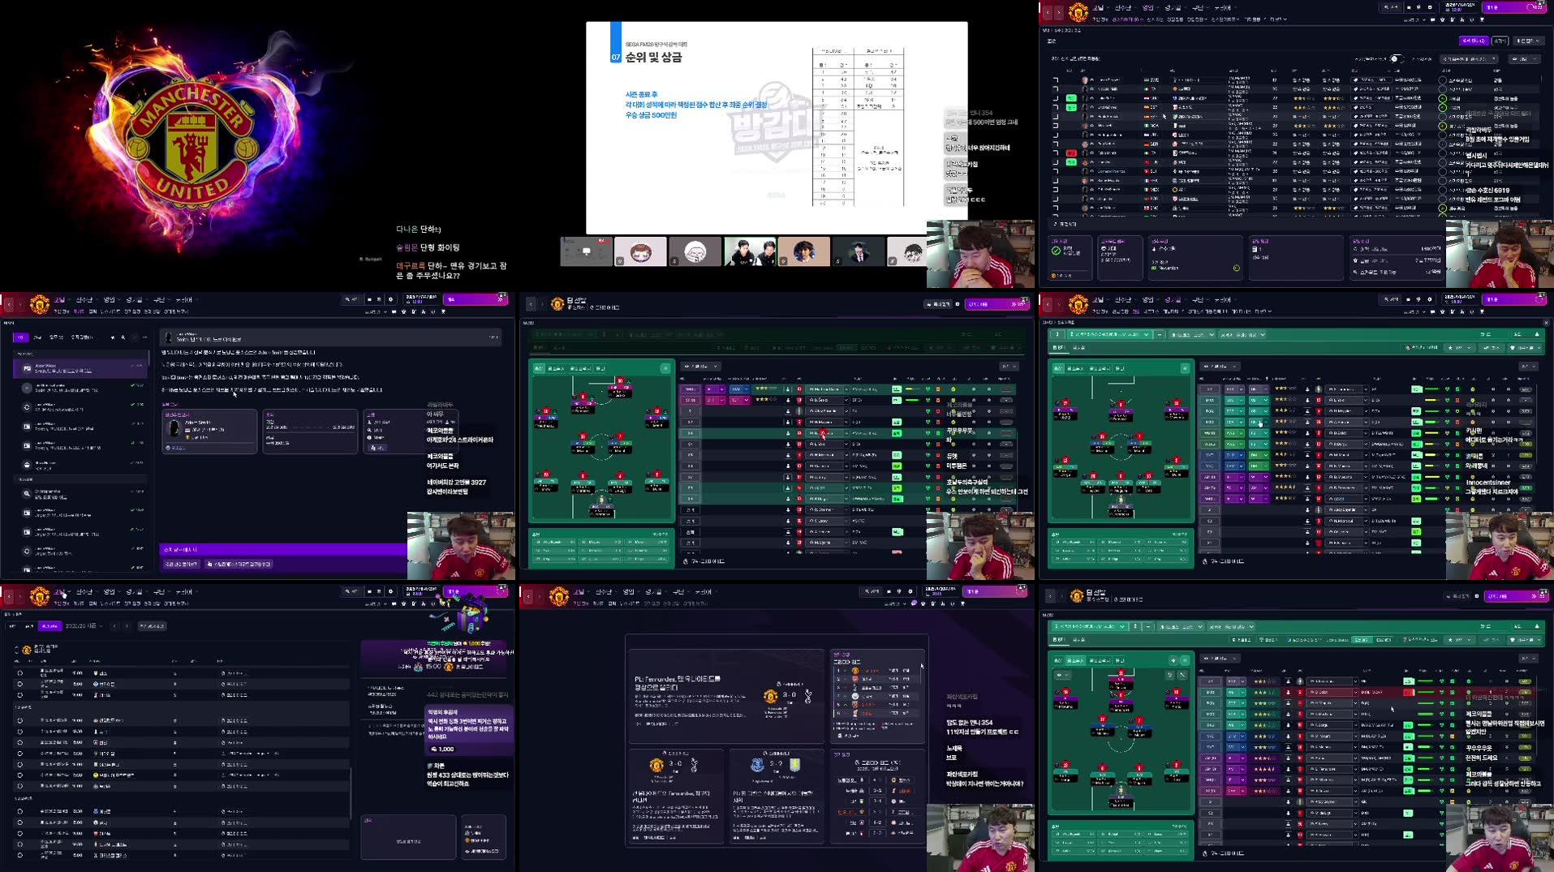Click the first participant thumbnail below the presentation slide
This screenshot has width=1554, height=872.
click(586, 251)
